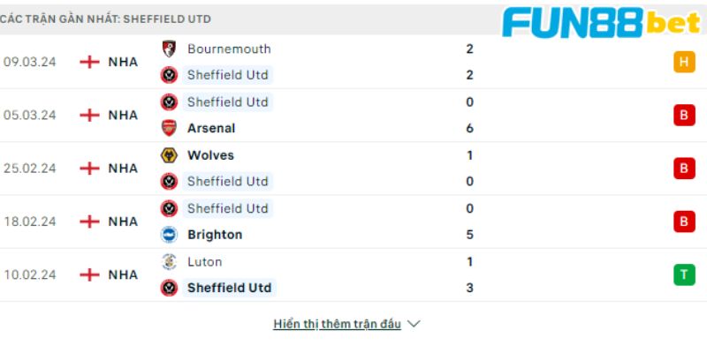This screenshot has height=353, width=707.
Task: Expand more matches using the chevron arrow
Action: (414, 324)
